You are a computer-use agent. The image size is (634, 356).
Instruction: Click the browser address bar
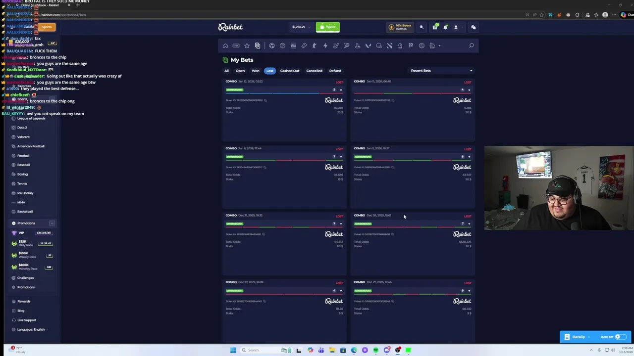coord(277,15)
